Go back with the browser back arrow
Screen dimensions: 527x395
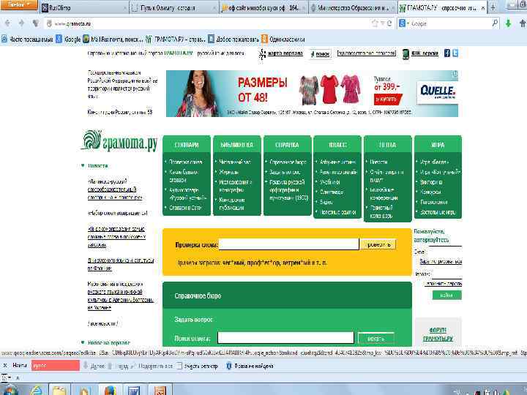click(x=8, y=23)
